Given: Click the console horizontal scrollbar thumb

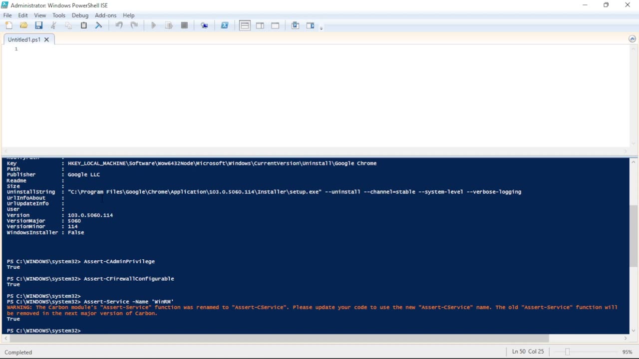Looking at the screenshot, I should pyautogui.click(x=279, y=339).
